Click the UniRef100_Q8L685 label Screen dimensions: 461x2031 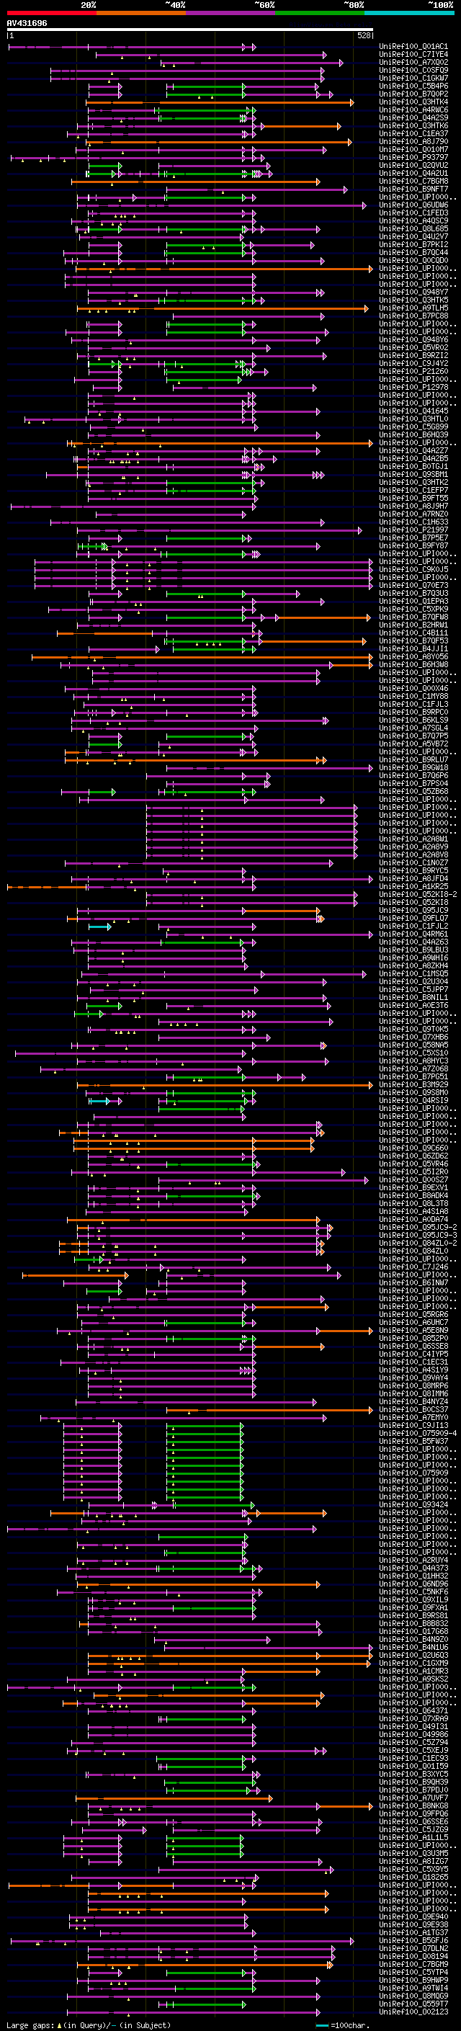[x=413, y=228]
